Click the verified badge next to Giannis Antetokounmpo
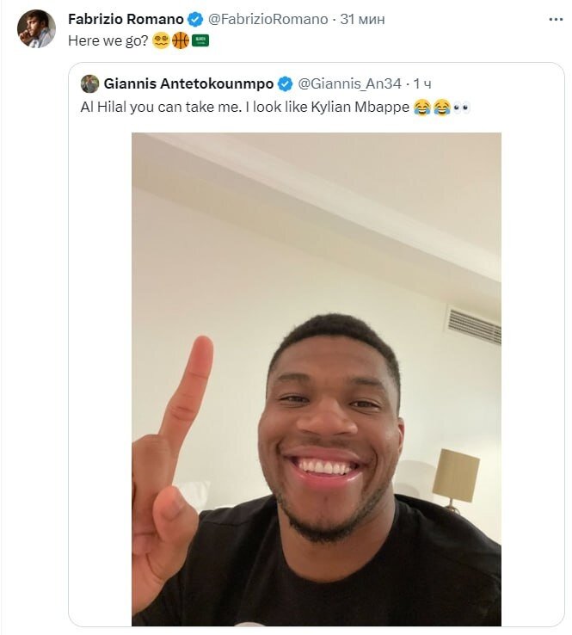The image size is (572, 635). coord(286,83)
